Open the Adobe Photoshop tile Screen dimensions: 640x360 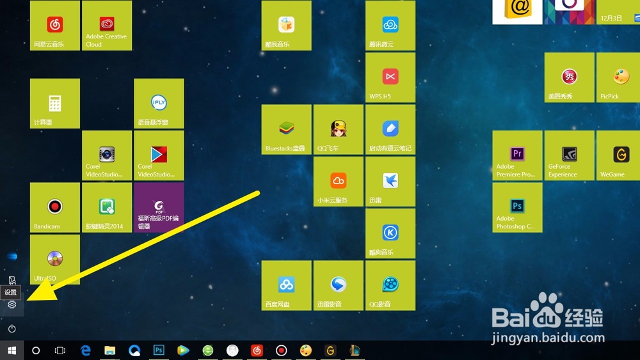click(517, 208)
